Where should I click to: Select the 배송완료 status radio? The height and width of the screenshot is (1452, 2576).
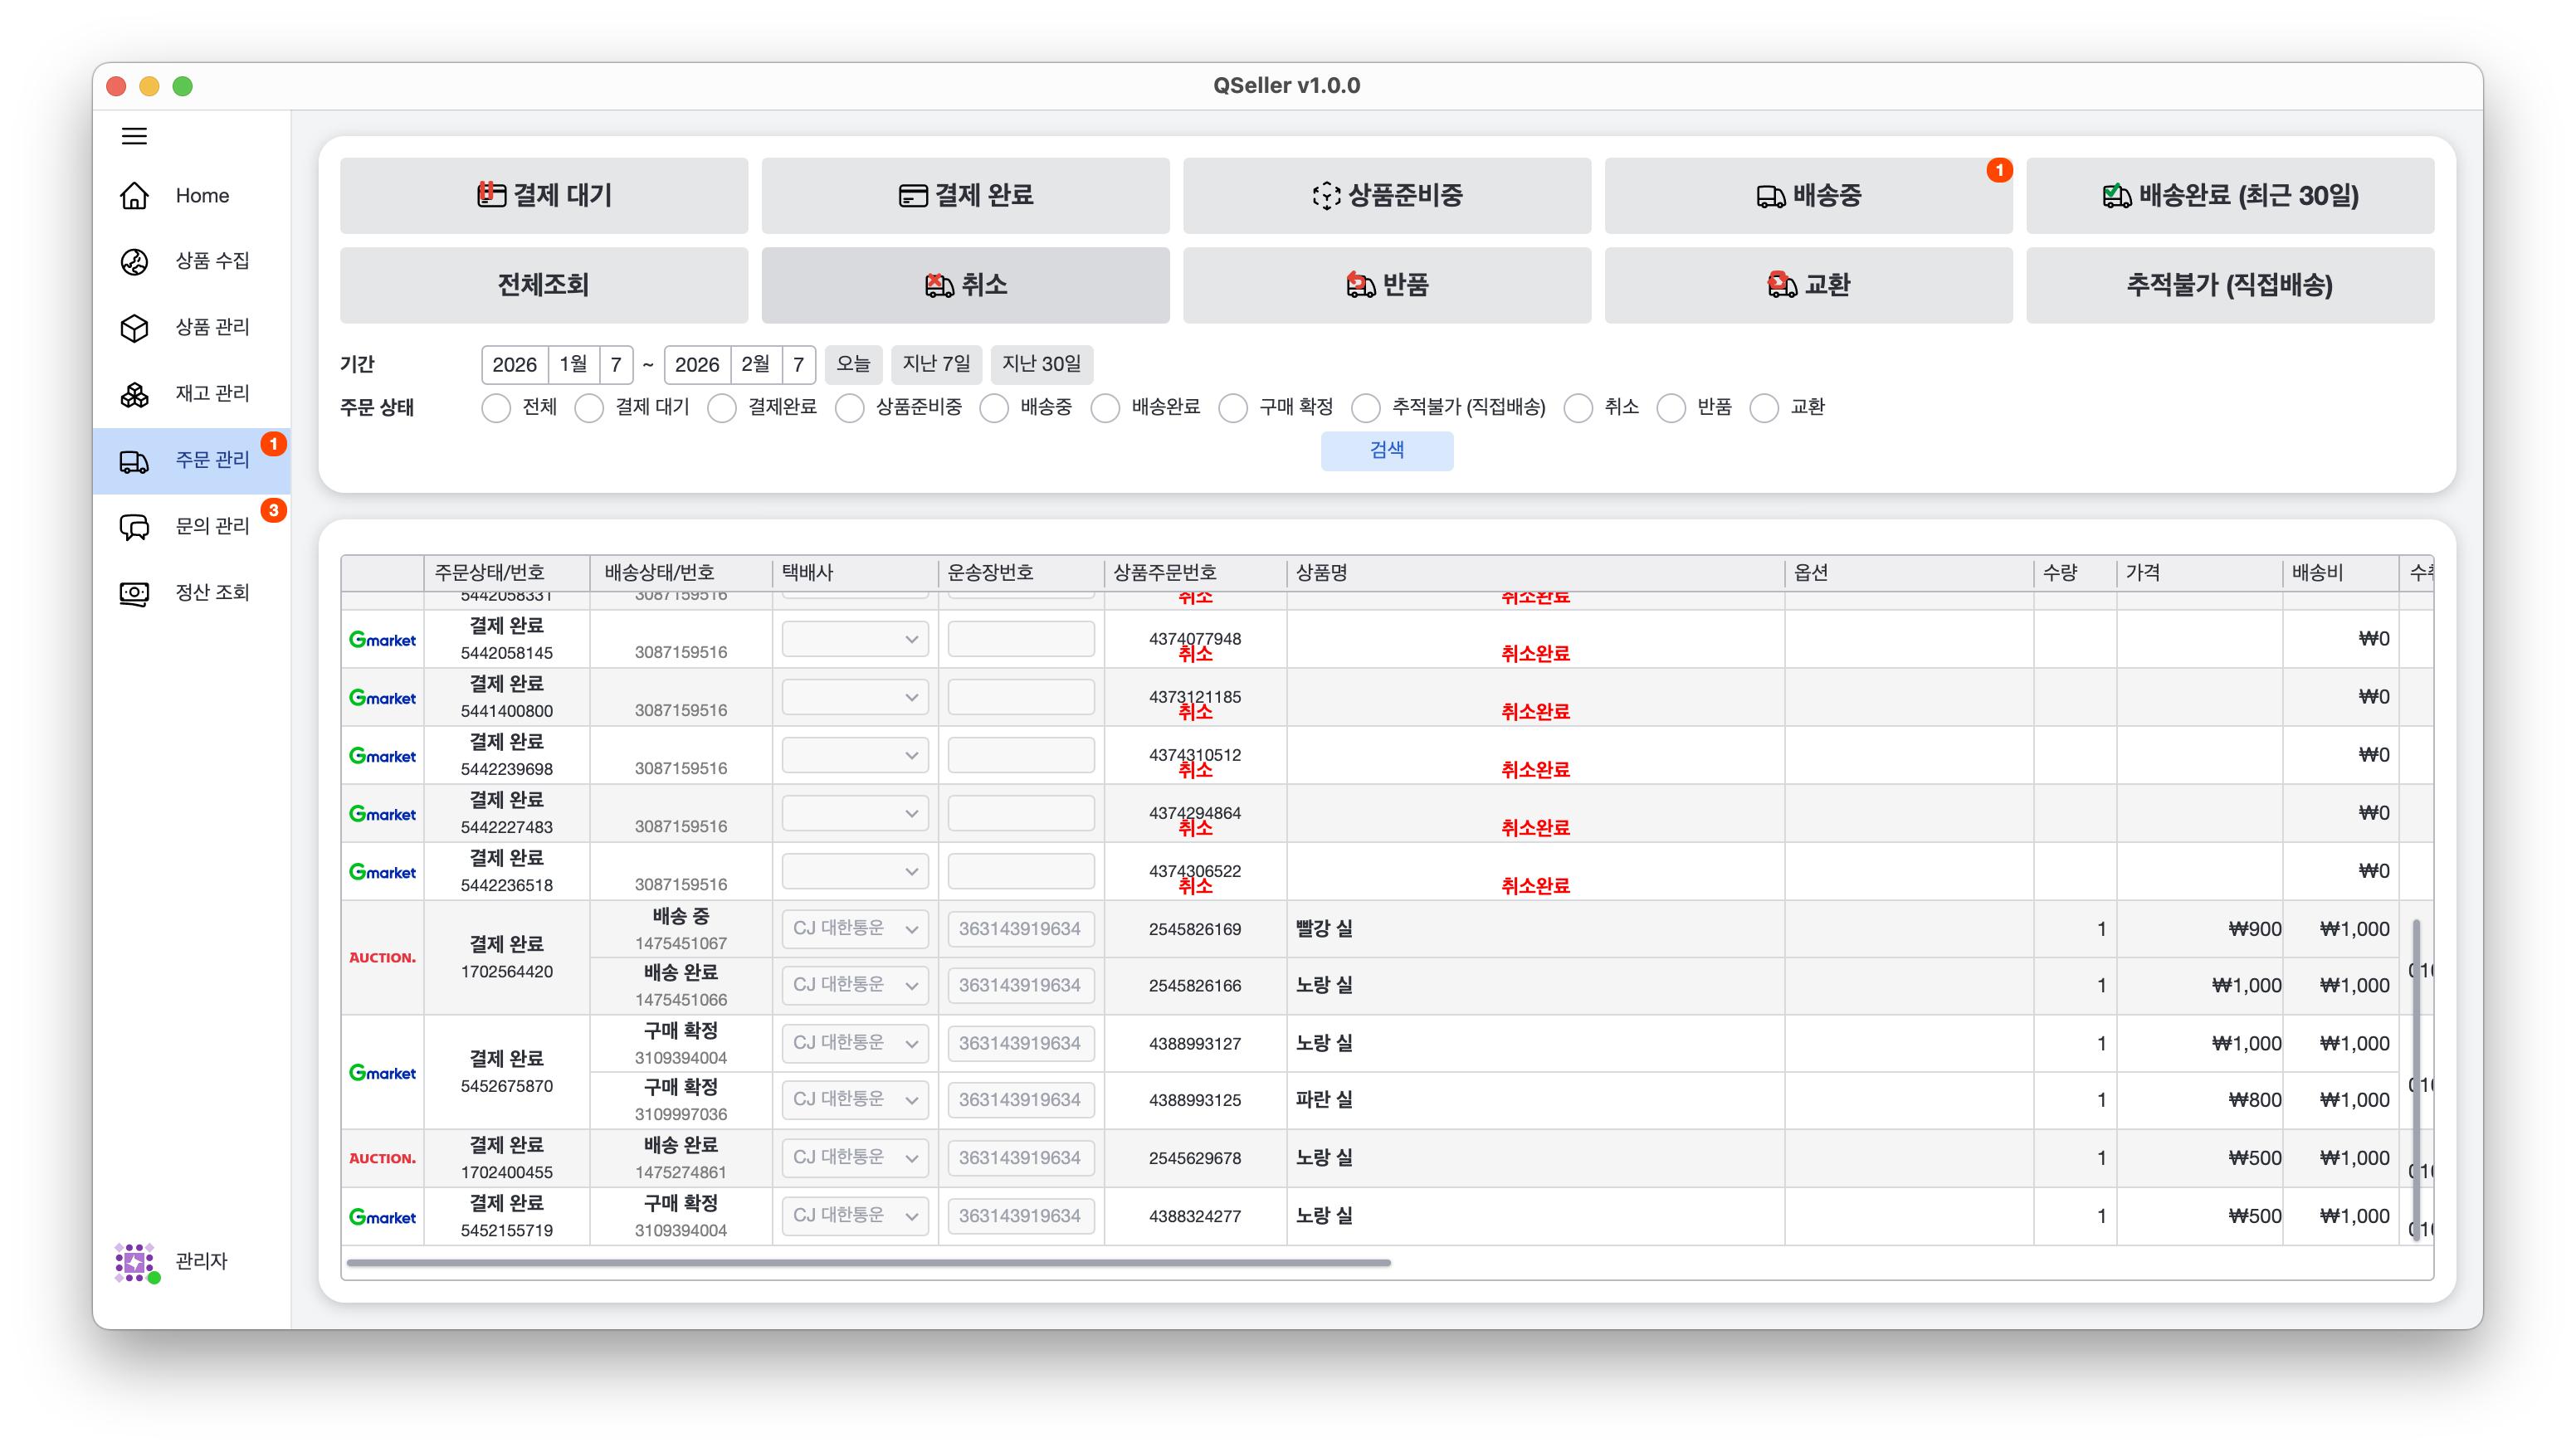click(1105, 408)
